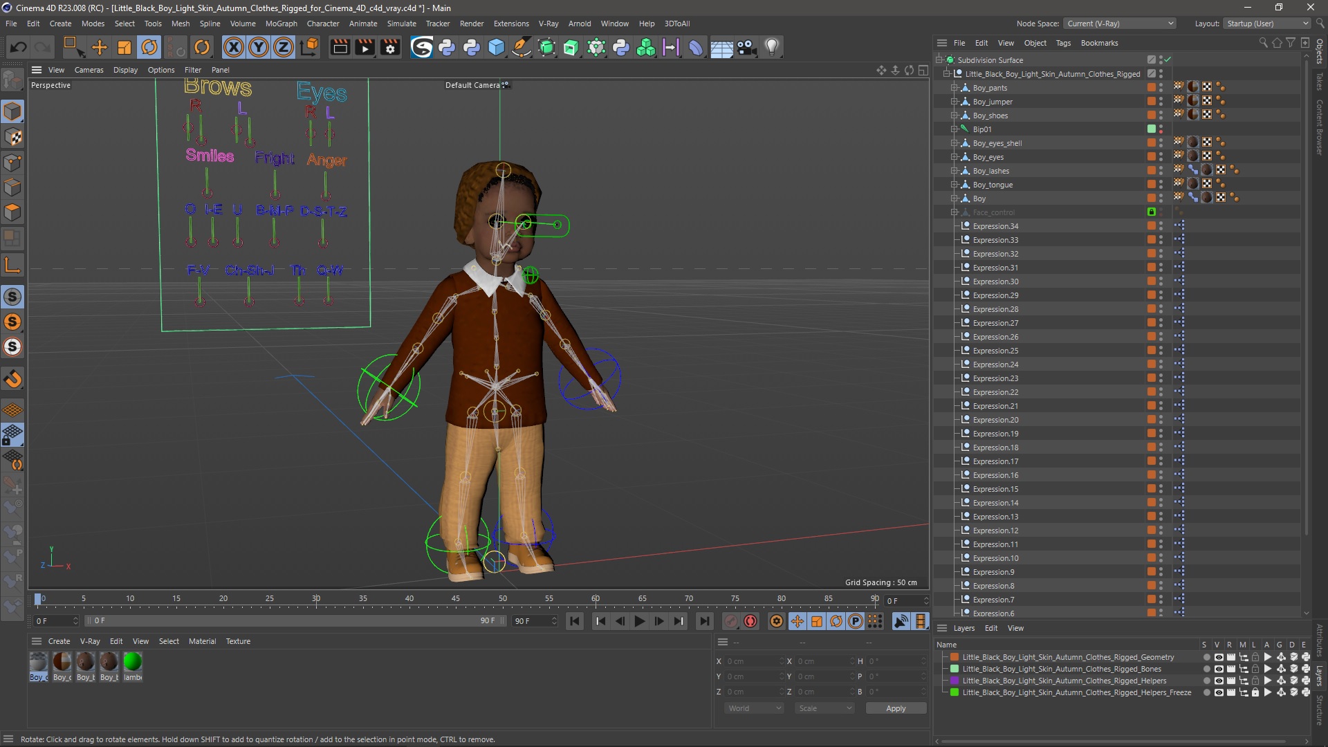The image size is (1328, 747).
Task: Select the Move tool
Action: [100, 47]
